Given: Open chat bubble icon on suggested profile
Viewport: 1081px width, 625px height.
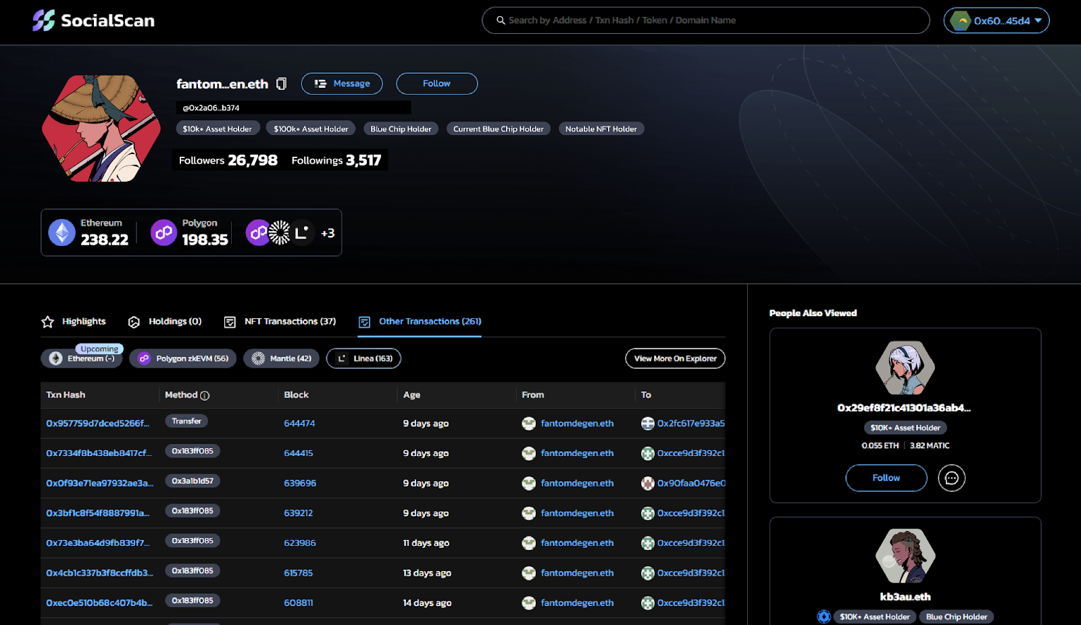Looking at the screenshot, I should pyautogui.click(x=951, y=478).
